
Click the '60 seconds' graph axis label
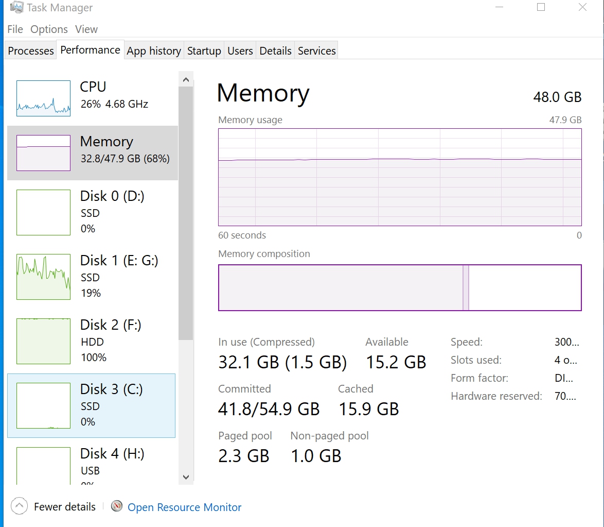242,235
